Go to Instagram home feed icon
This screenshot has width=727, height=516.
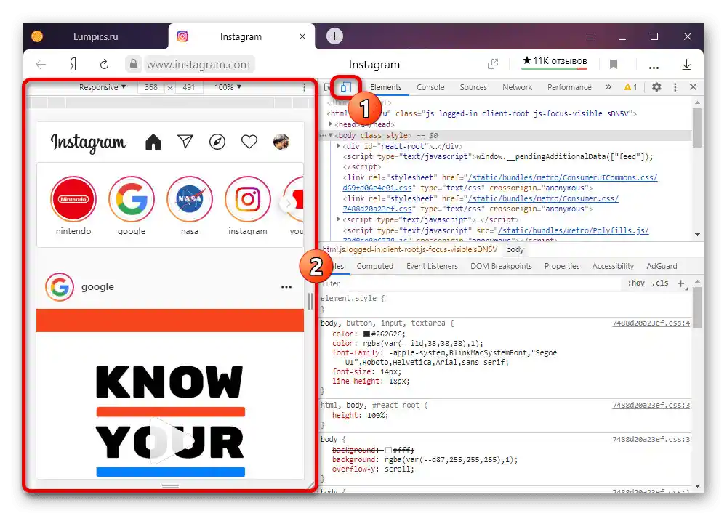(x=153, y=142)
